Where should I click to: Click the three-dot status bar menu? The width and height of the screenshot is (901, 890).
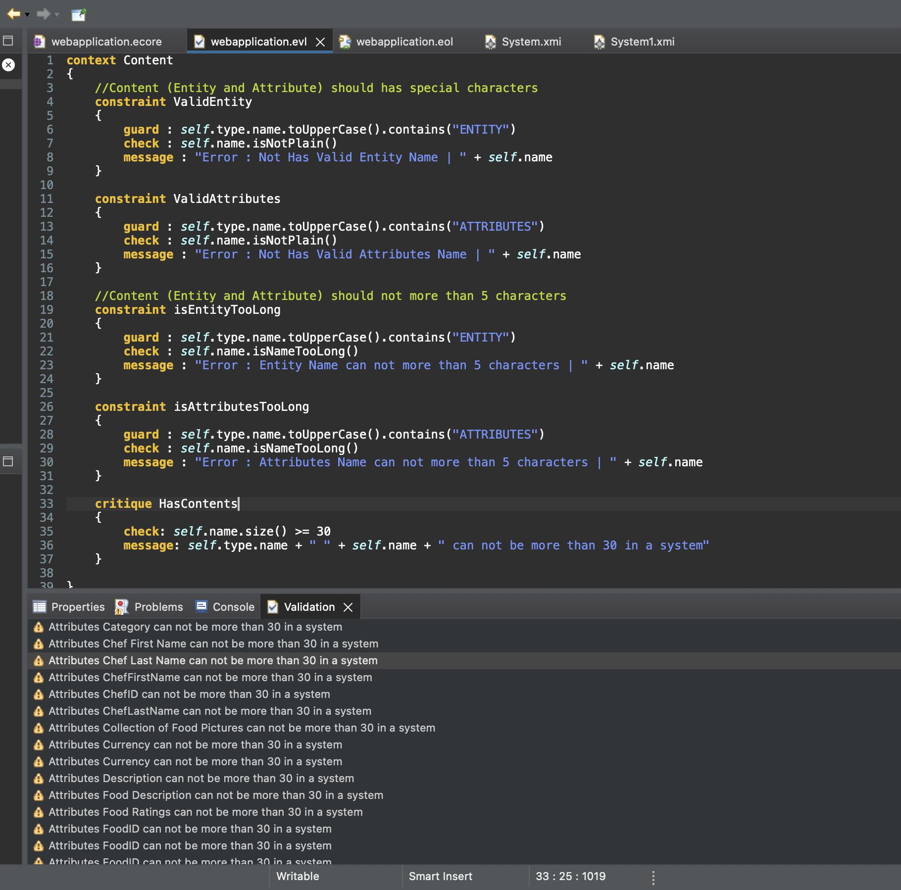(653, 877)
